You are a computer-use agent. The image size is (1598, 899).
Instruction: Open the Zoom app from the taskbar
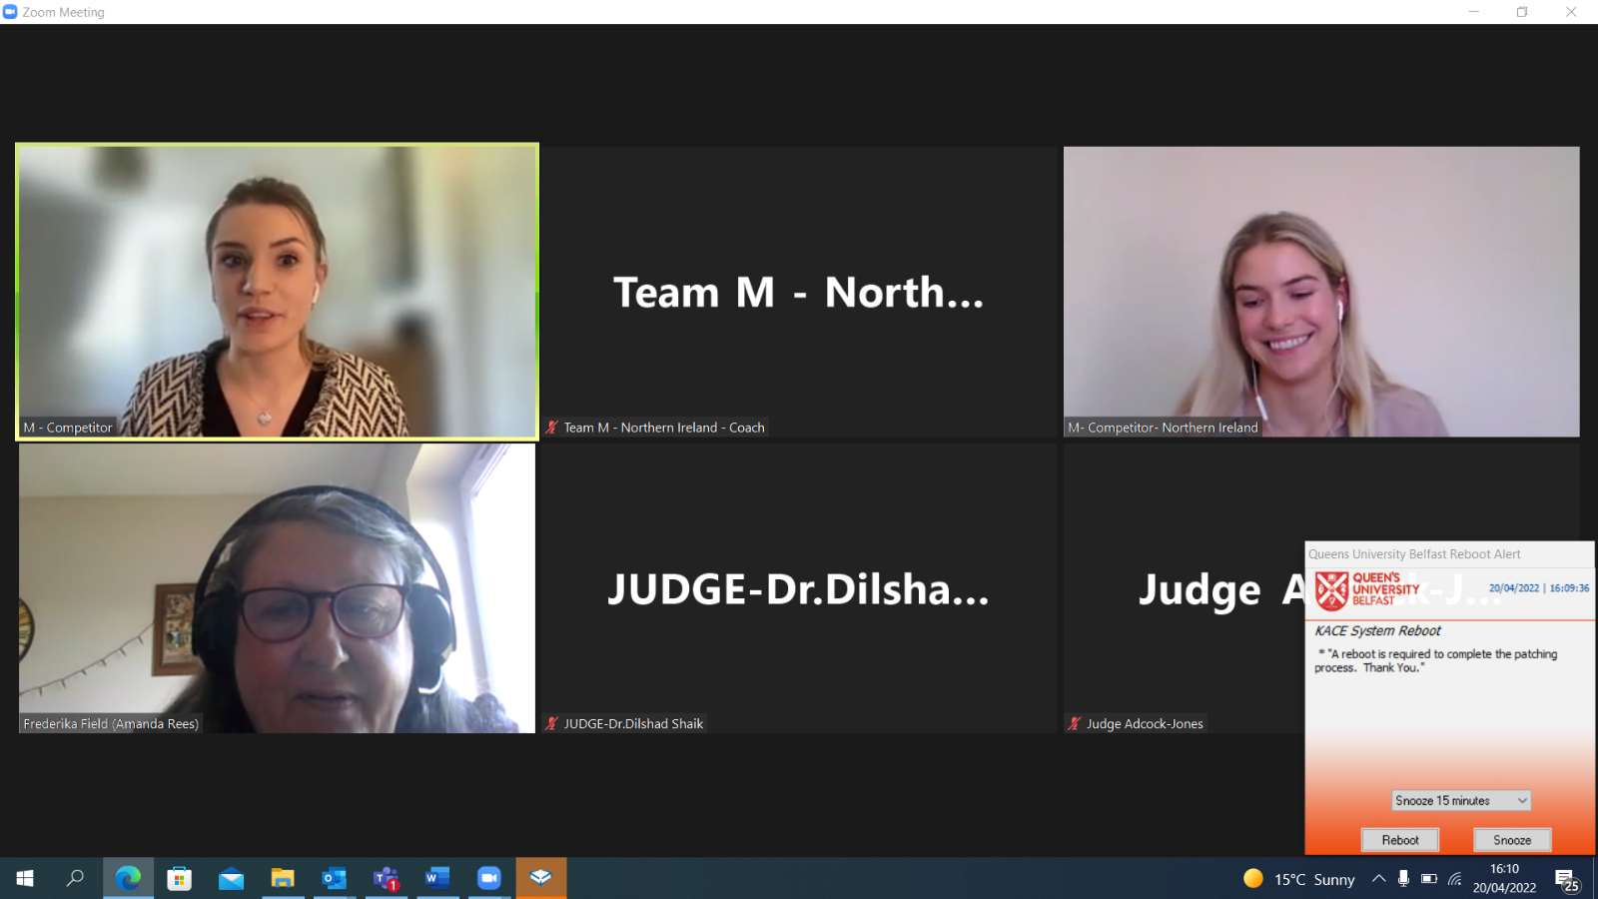coord(488,878)
